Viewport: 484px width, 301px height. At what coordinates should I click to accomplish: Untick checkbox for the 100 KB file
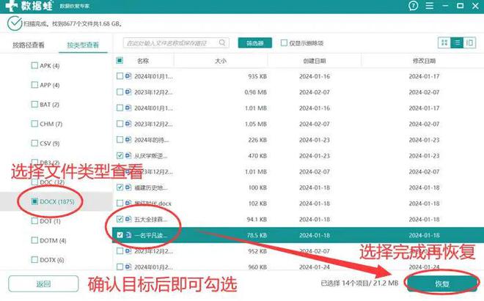pos(120,187)
